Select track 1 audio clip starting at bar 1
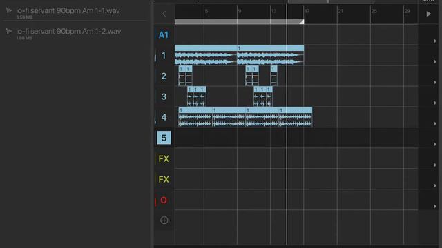 206,55
